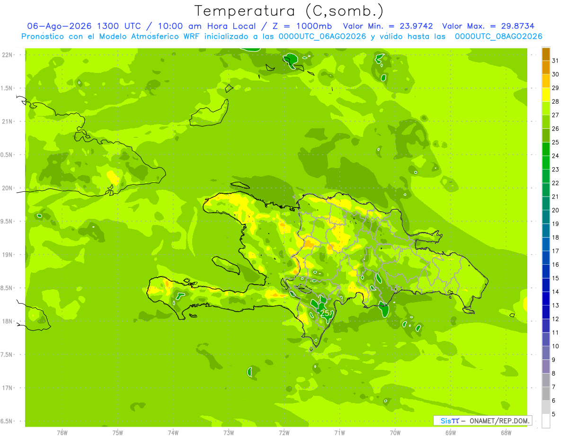The image size is (568, 439).
Task: Click the '72W' longitude label
Action: coord(284,433)
